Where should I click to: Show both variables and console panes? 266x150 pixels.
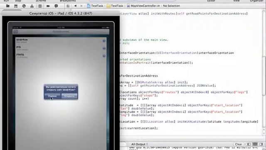tap(255, 144)
